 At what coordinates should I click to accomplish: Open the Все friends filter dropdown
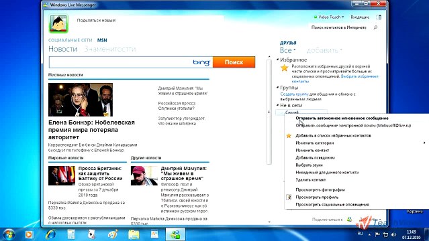(287, 50)
